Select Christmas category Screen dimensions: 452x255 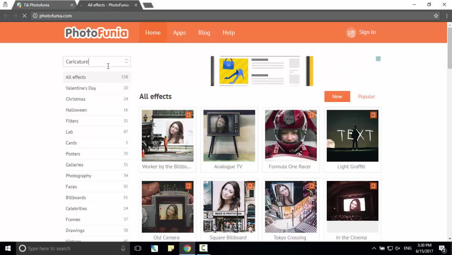pos(97,99)
